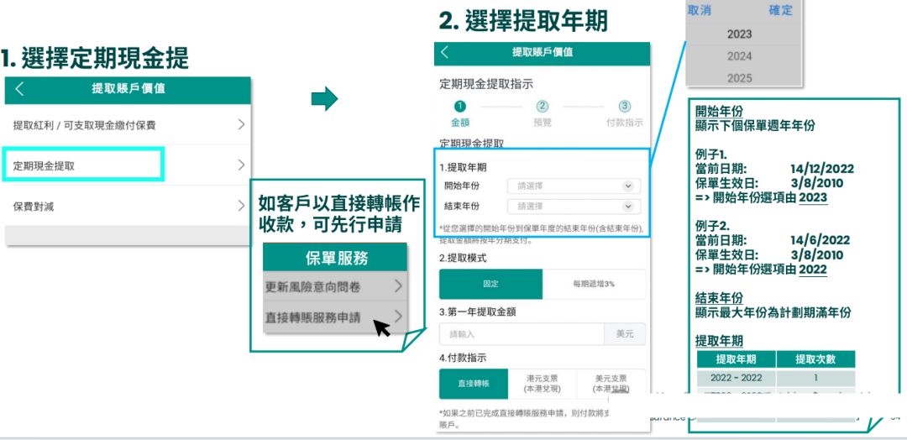Select 固定 withdrawal mode
The height and width of the screenshot is (440, 907).
pyautogui.click(x=490, y=284)
